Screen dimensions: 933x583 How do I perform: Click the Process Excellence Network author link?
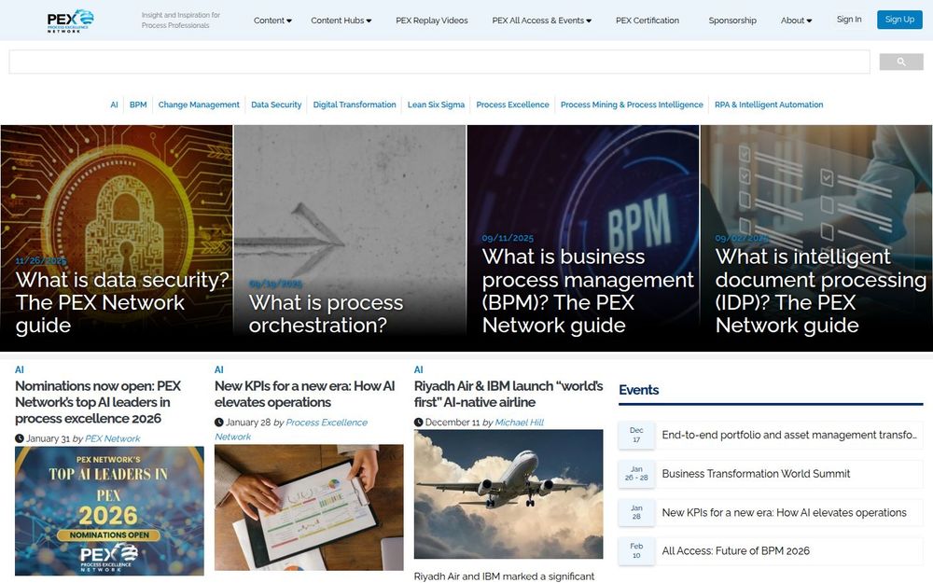(291, 429)
